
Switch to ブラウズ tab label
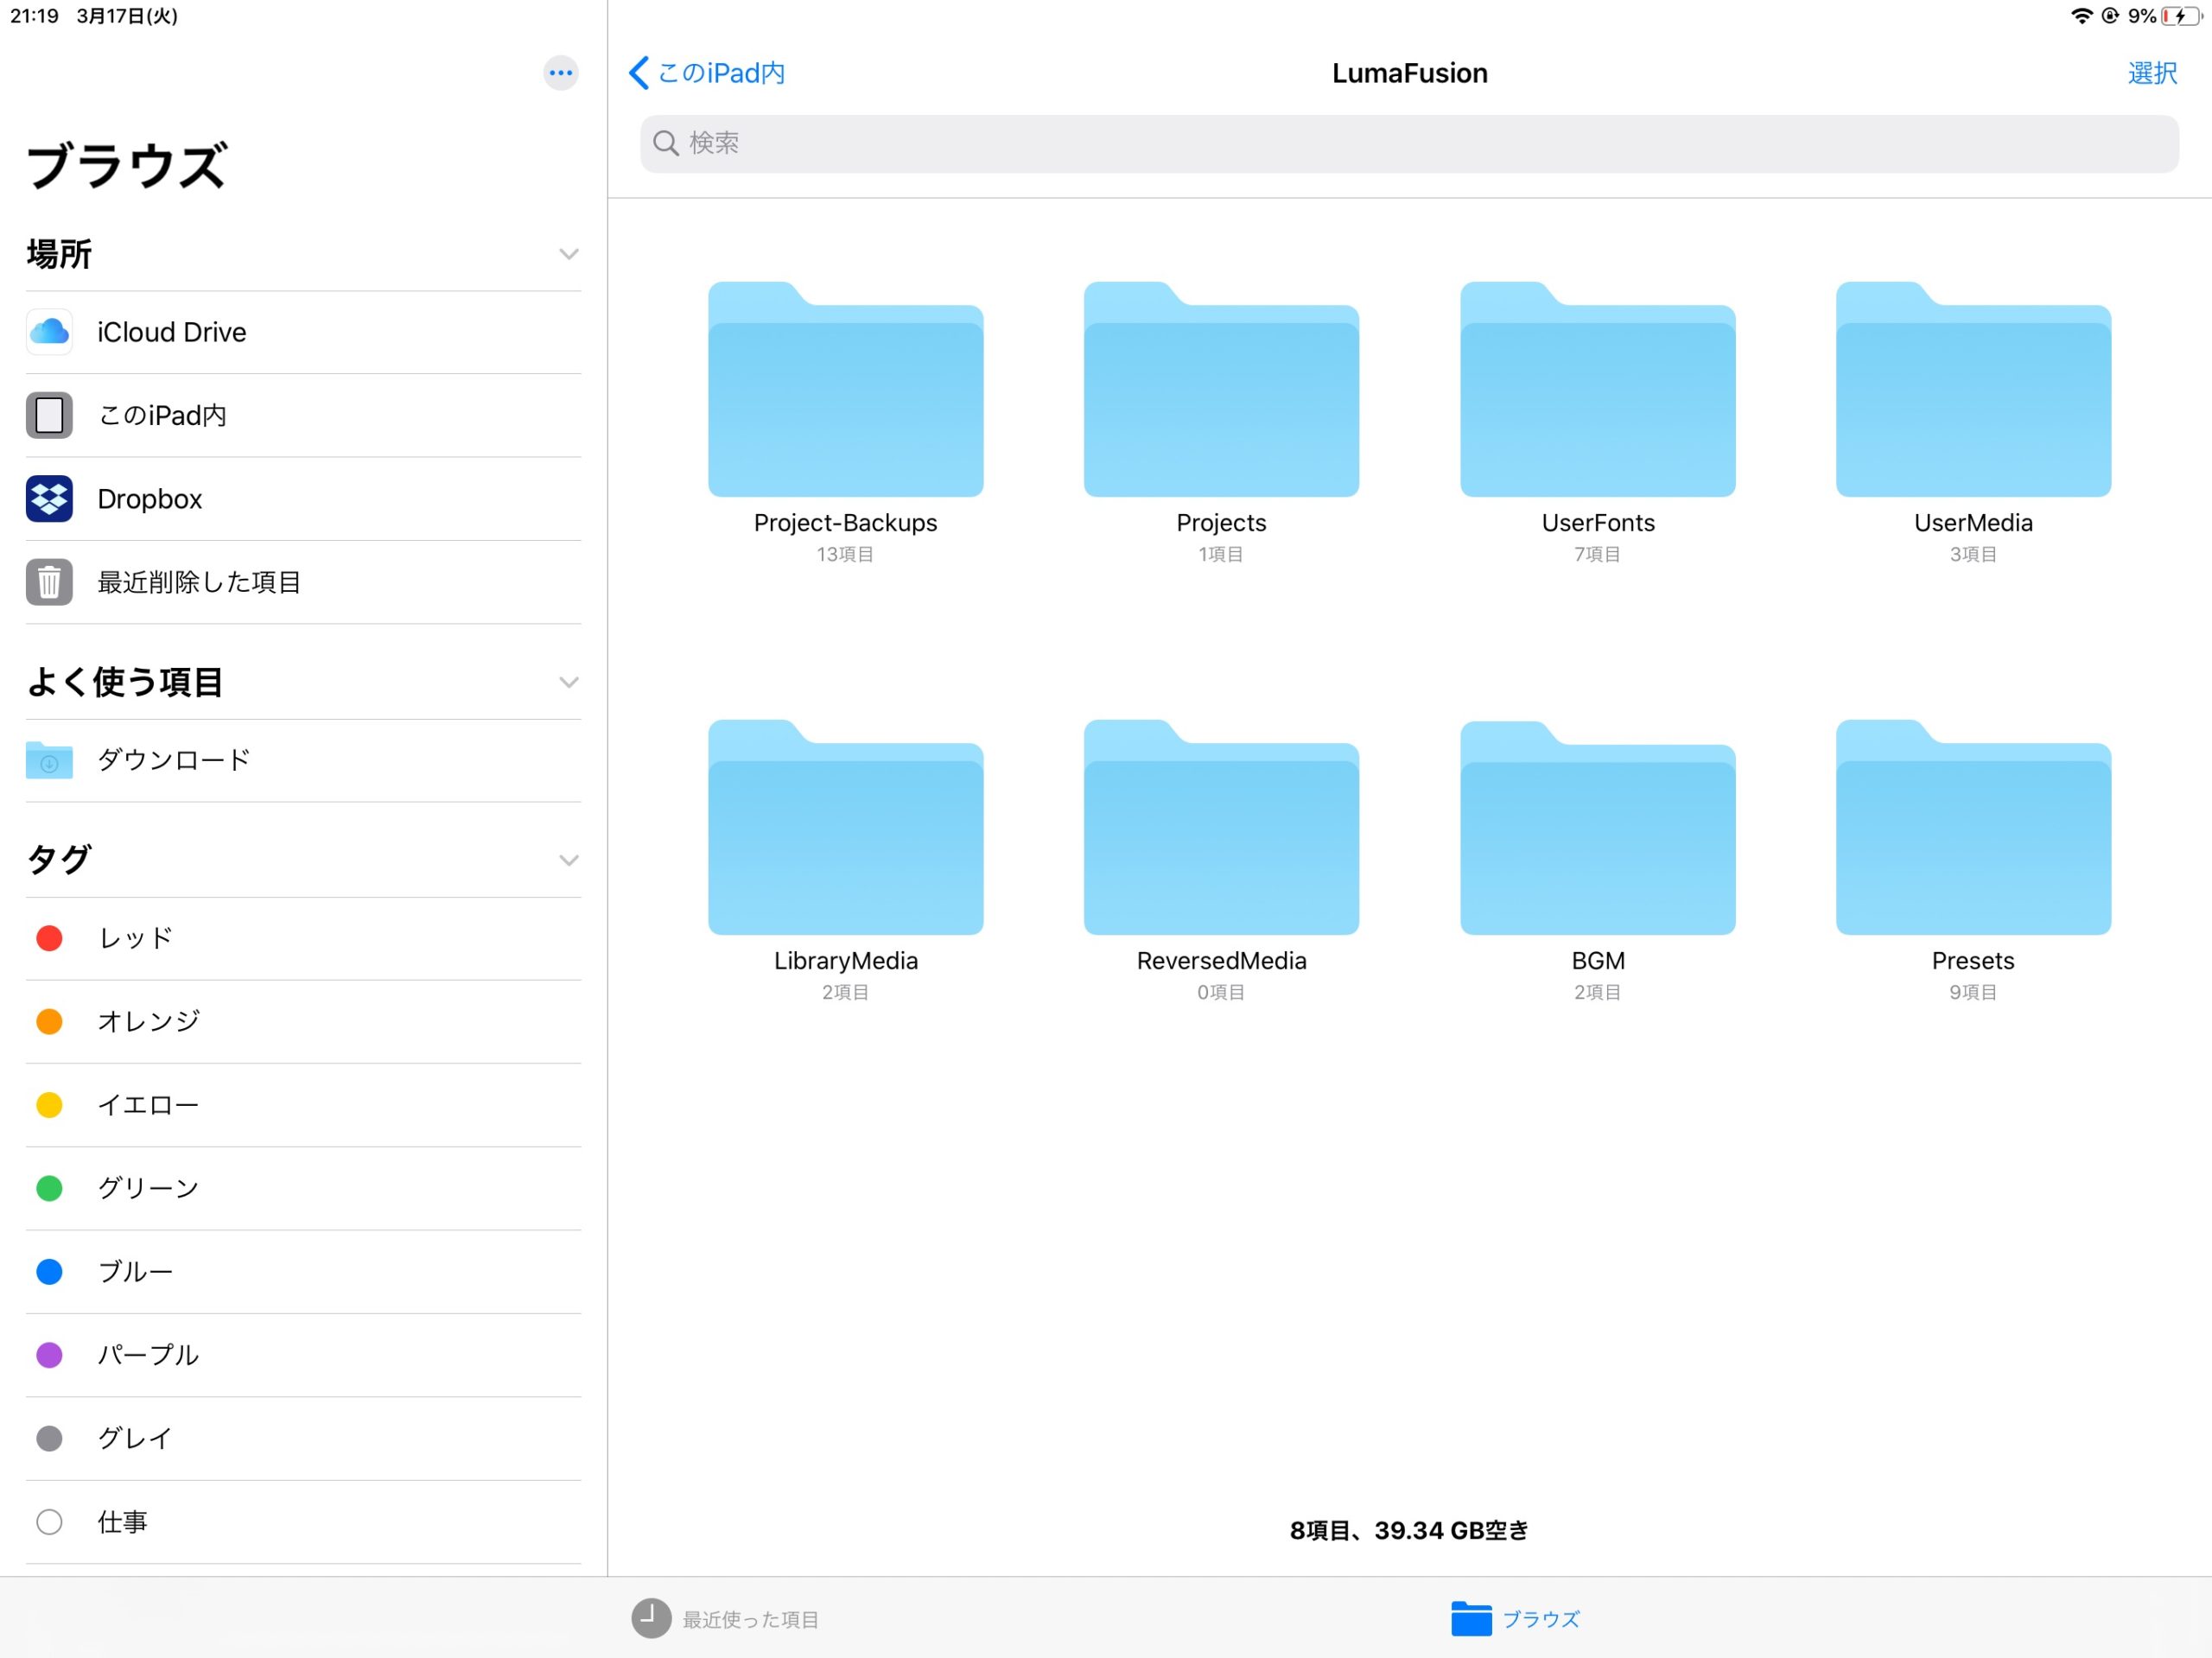coord(1541,1619)
